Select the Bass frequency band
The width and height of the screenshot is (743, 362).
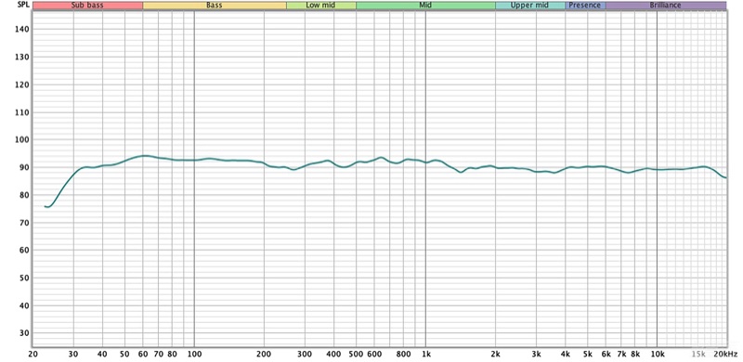pos(215,6)
